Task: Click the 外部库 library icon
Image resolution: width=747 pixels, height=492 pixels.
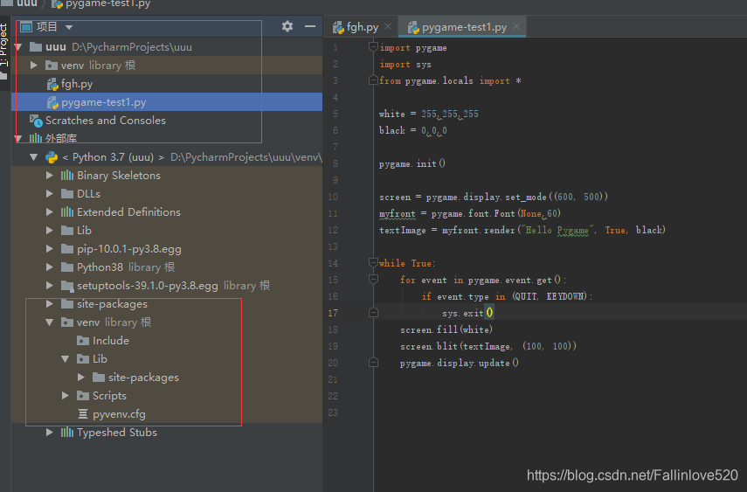Action: pos(36,139)
